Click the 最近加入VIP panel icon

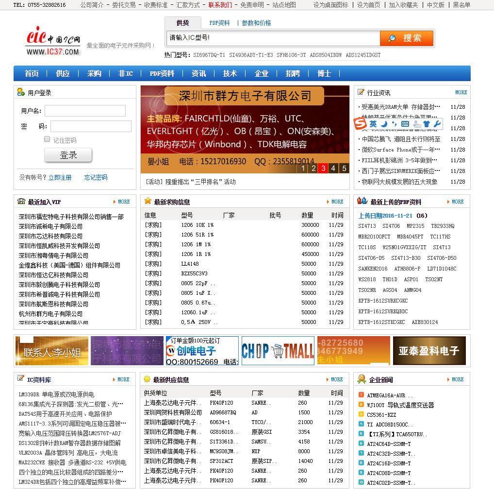(21, 201)
